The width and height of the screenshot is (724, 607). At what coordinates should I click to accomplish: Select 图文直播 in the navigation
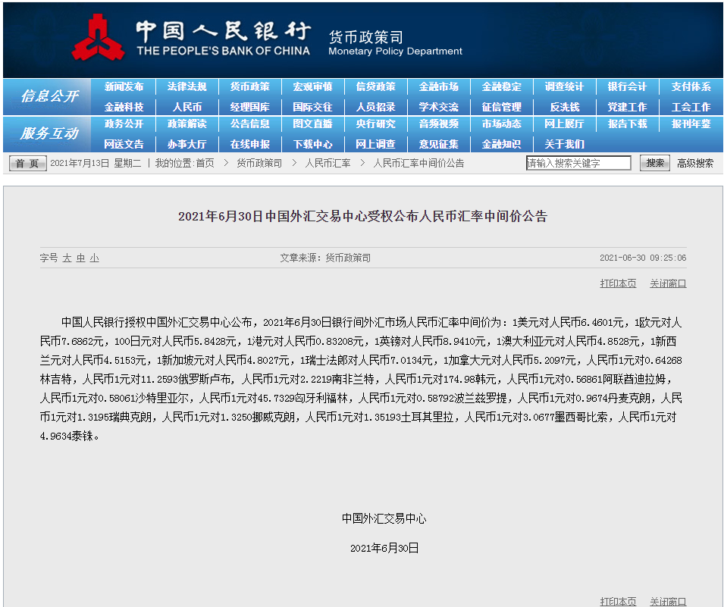tap(312, 124)
